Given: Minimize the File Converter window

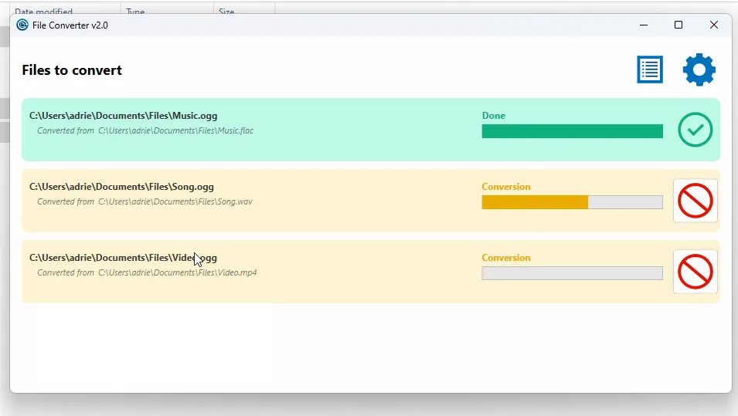Looking at the screenshot, I should (x=644, y=25).
